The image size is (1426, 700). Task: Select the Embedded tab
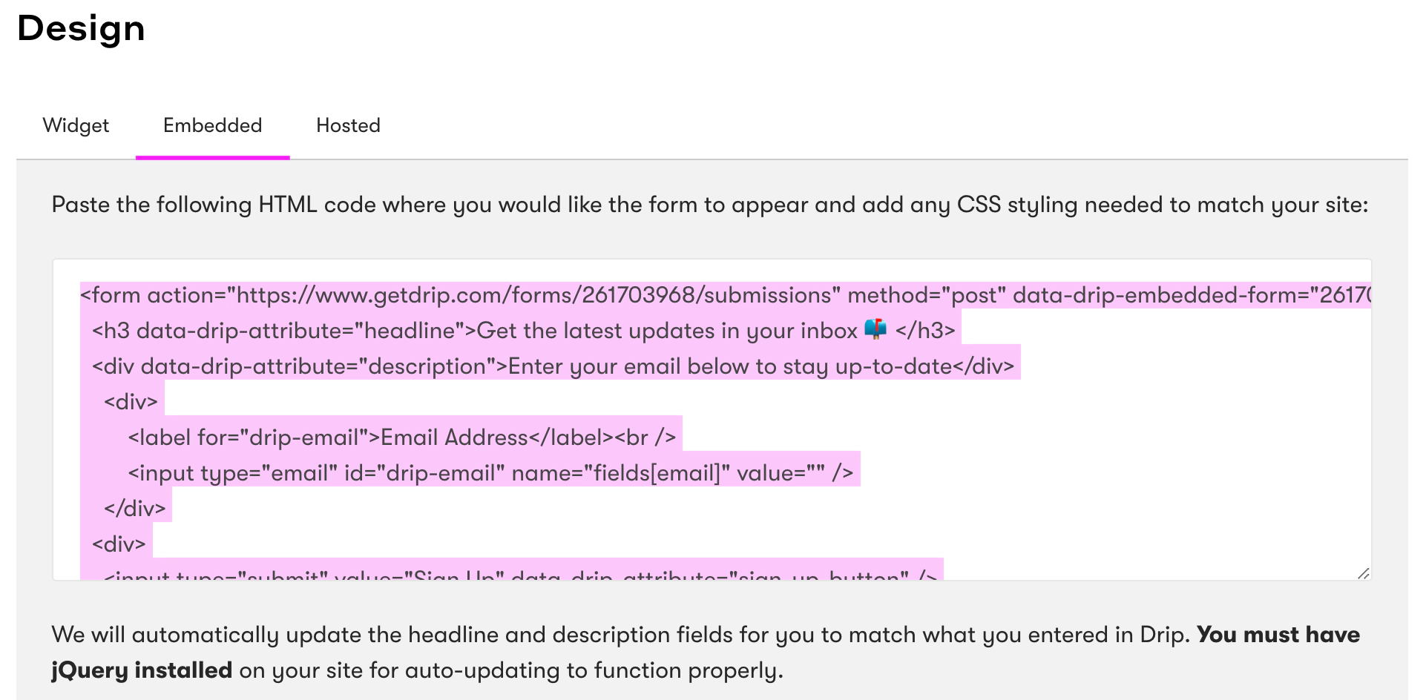212,125
